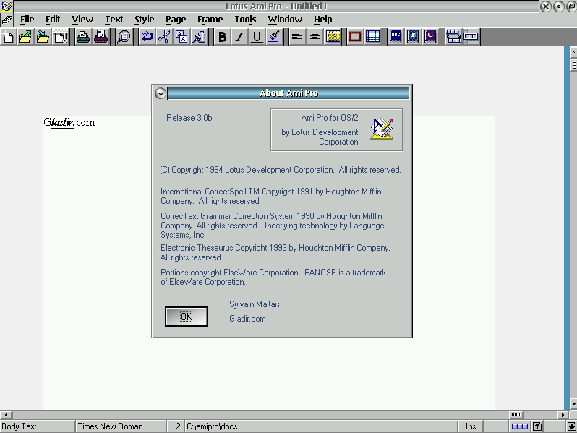Open the point size 12 selector
Image resolution: width=577 pixels, height=433 pixels.
coord(176,426)
